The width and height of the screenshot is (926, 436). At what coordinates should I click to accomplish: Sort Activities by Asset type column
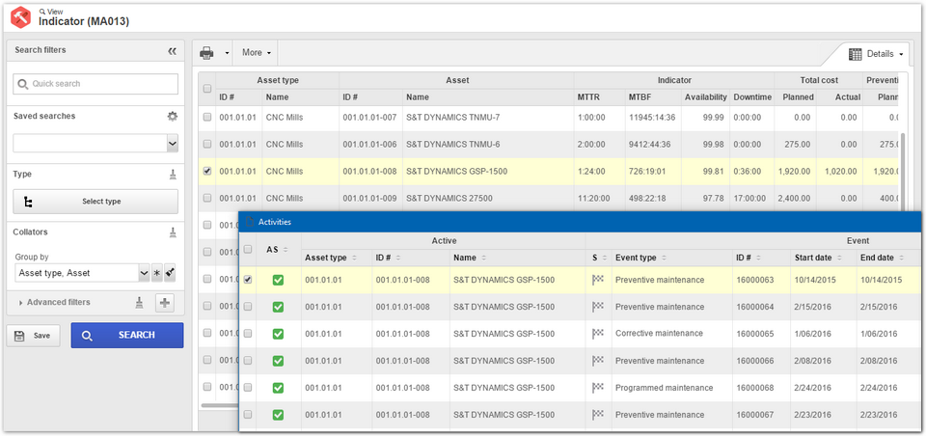tap(331, 258)
